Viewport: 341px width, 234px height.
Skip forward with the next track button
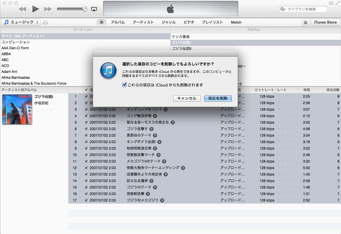(48, 9)
